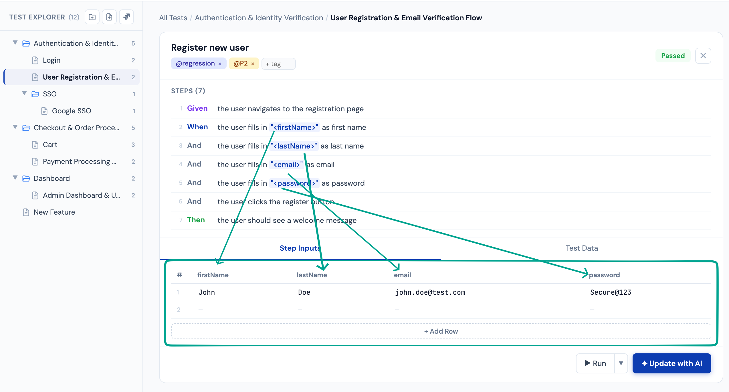Click the new folder icon in Test Explorer

[92, 17]
